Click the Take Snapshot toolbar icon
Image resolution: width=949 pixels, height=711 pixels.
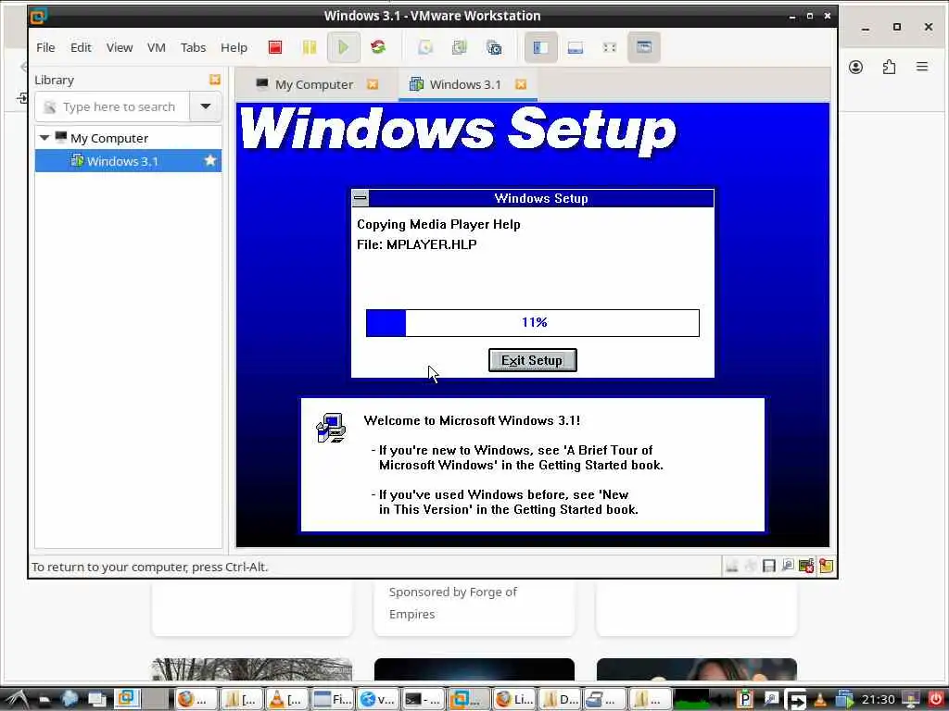pos(425,47)
